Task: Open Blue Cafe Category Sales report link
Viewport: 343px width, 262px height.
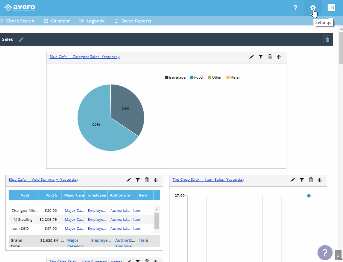Action: (84, 57)
